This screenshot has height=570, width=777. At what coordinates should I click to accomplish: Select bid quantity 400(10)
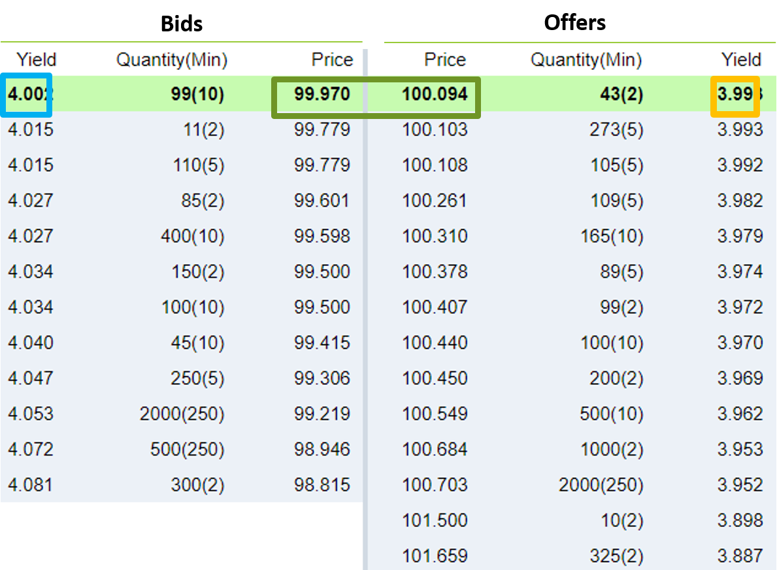tap(192, 237)
